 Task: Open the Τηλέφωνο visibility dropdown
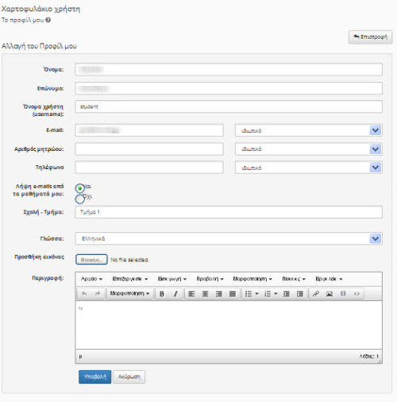click(x=376, y=168)
